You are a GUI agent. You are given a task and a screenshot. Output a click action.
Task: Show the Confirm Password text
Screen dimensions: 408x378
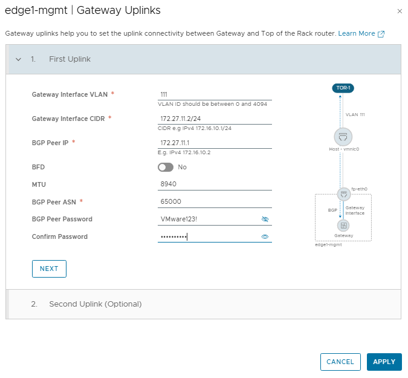click(265, 237)
